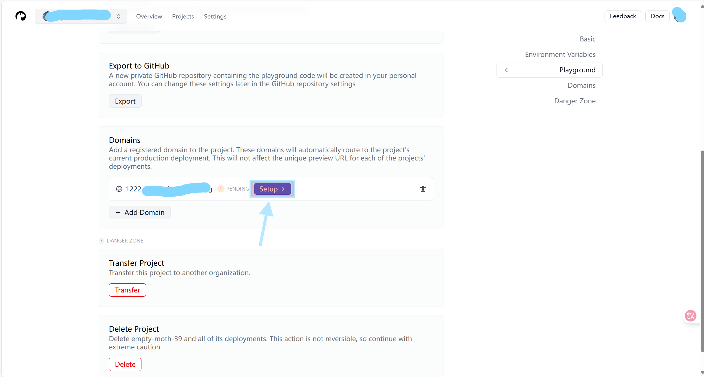Open the organization switcher dropdown

[81, 16]
